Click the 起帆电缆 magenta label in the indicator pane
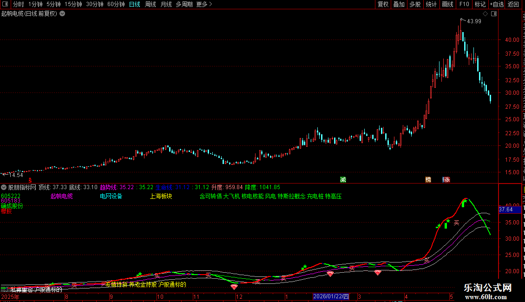525x302 pixels. tap(62, 196)
